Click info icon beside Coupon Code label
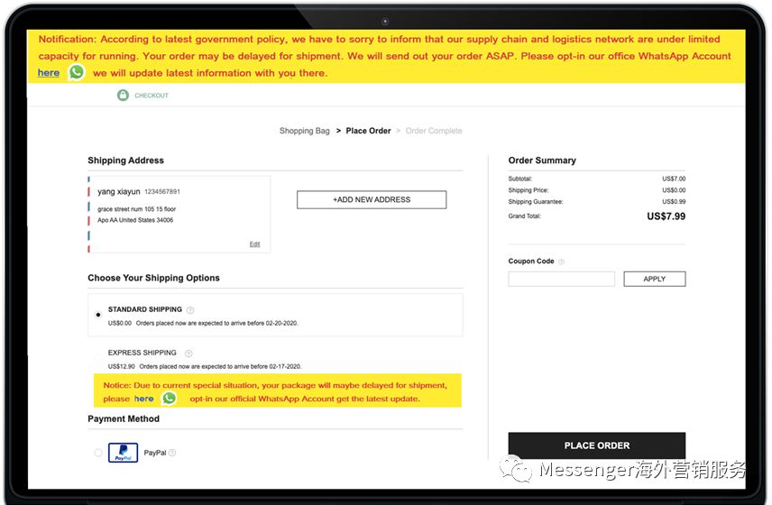772x505 pixels. 561,262
